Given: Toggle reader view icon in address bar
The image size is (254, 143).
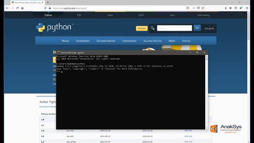Looking at the screenshot, I should (188, 8).
